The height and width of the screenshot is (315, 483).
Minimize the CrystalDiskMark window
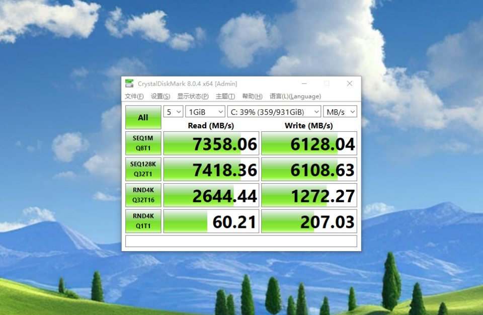click(x=304, y=84)
